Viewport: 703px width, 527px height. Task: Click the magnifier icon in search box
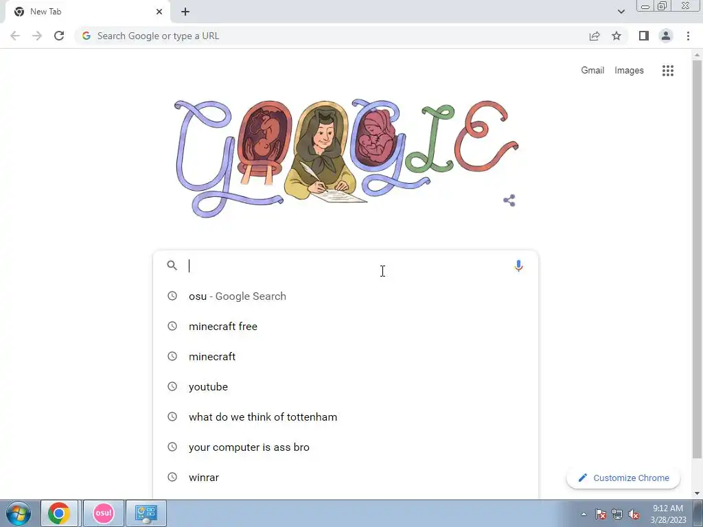click(x=172, y=266)
